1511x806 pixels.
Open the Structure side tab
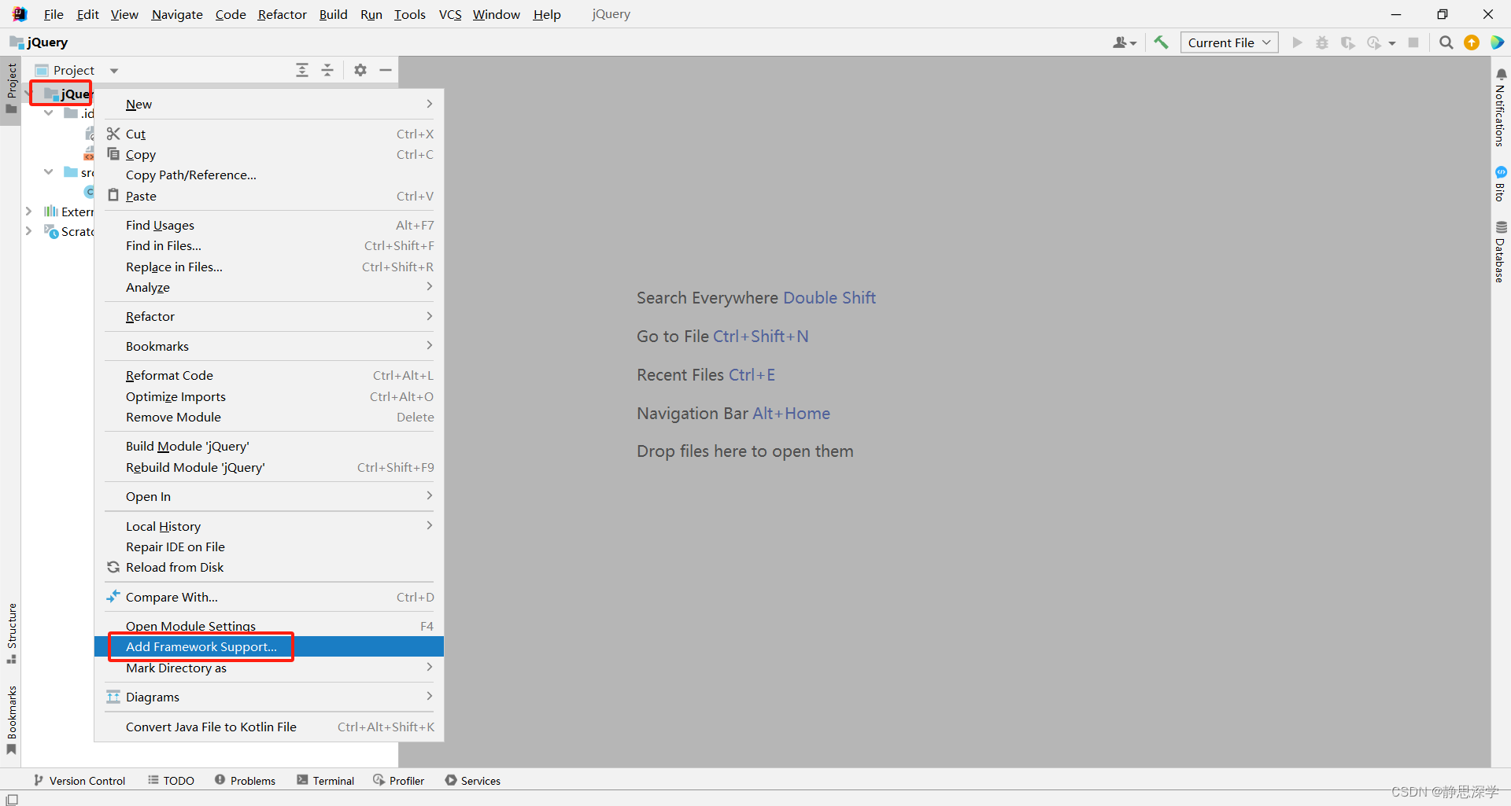(x=11, y=633)
